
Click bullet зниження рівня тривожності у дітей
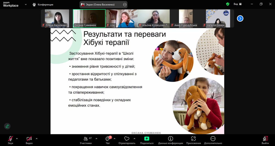[102, 67]
